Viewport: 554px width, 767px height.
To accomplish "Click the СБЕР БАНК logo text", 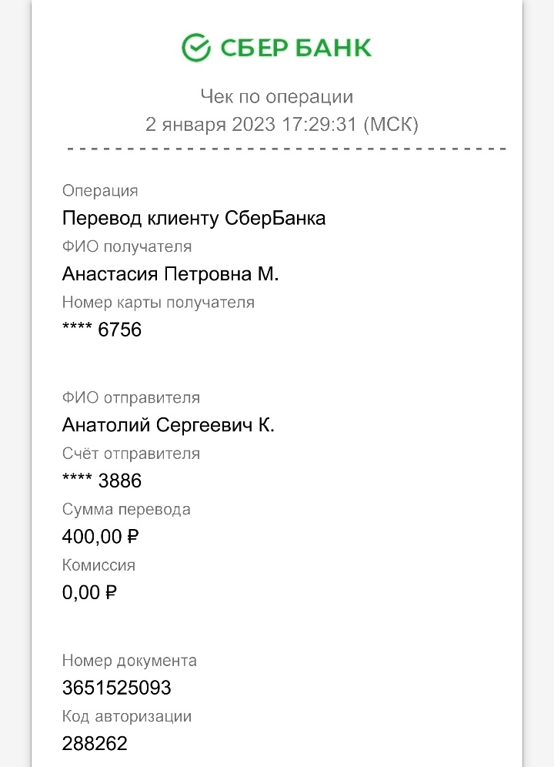I will click(x=295, y=48).
